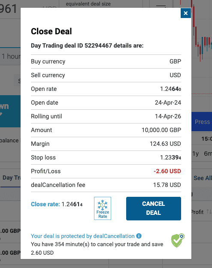The image size is (212, 268).
Task: Open the 1 hour duration dropdown
Action: click(x=10, y=57)
